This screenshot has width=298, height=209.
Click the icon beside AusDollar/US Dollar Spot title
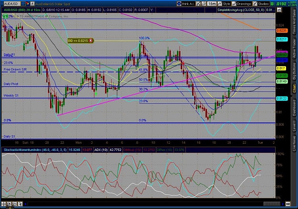pos(32,4)
